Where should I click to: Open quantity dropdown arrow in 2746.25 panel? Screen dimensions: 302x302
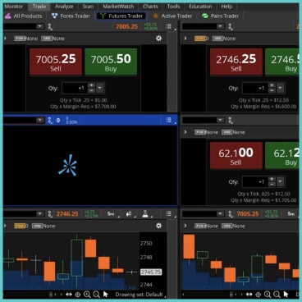tap(280, 88)
